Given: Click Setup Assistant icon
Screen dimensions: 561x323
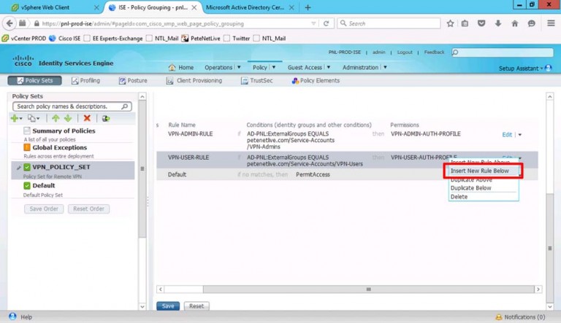Looking at the screenshot, I should [x=548, y=68].
